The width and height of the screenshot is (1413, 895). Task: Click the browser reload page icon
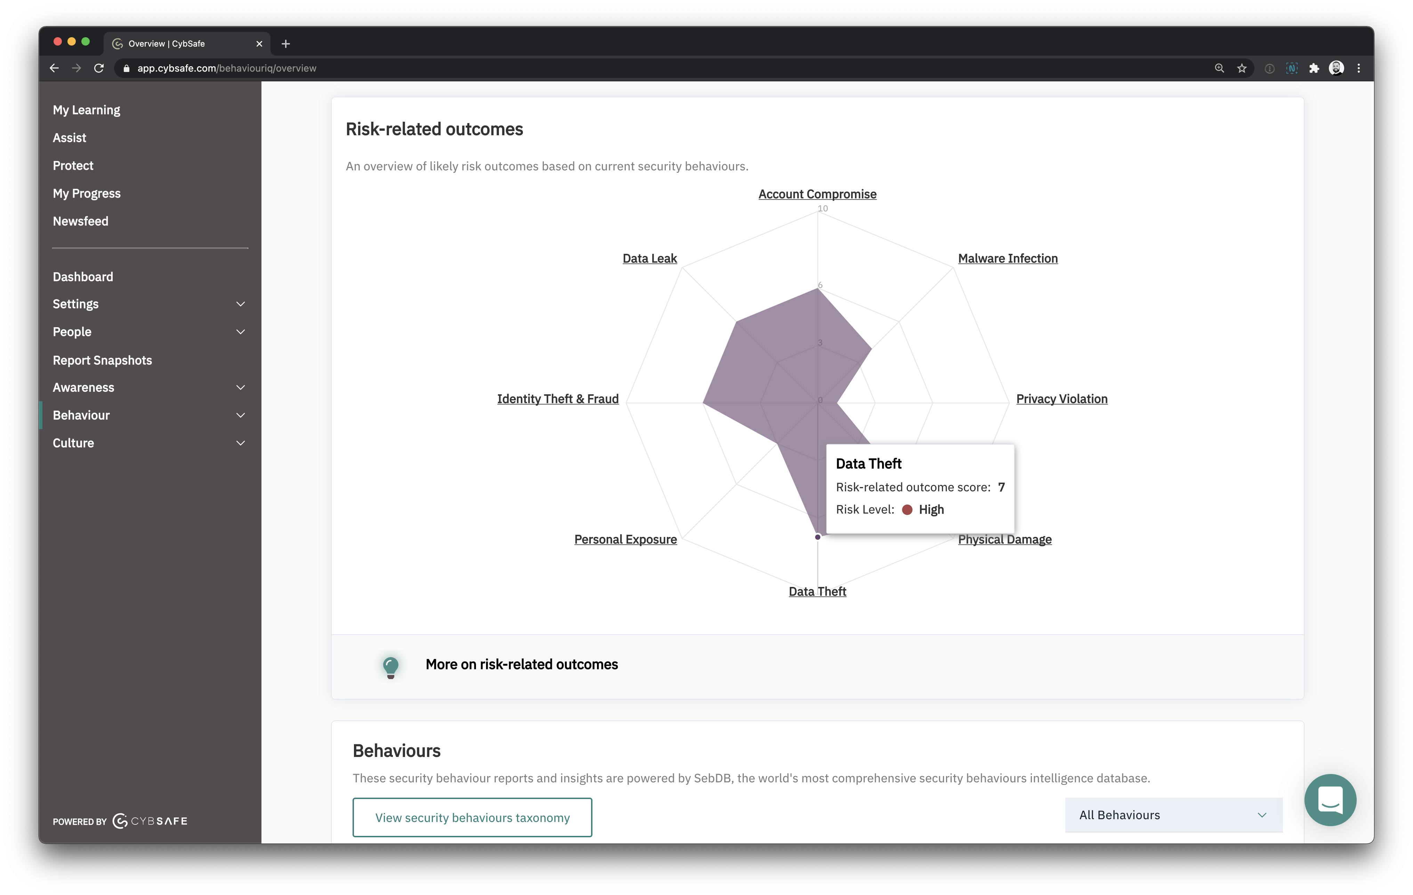pos(99,68)
